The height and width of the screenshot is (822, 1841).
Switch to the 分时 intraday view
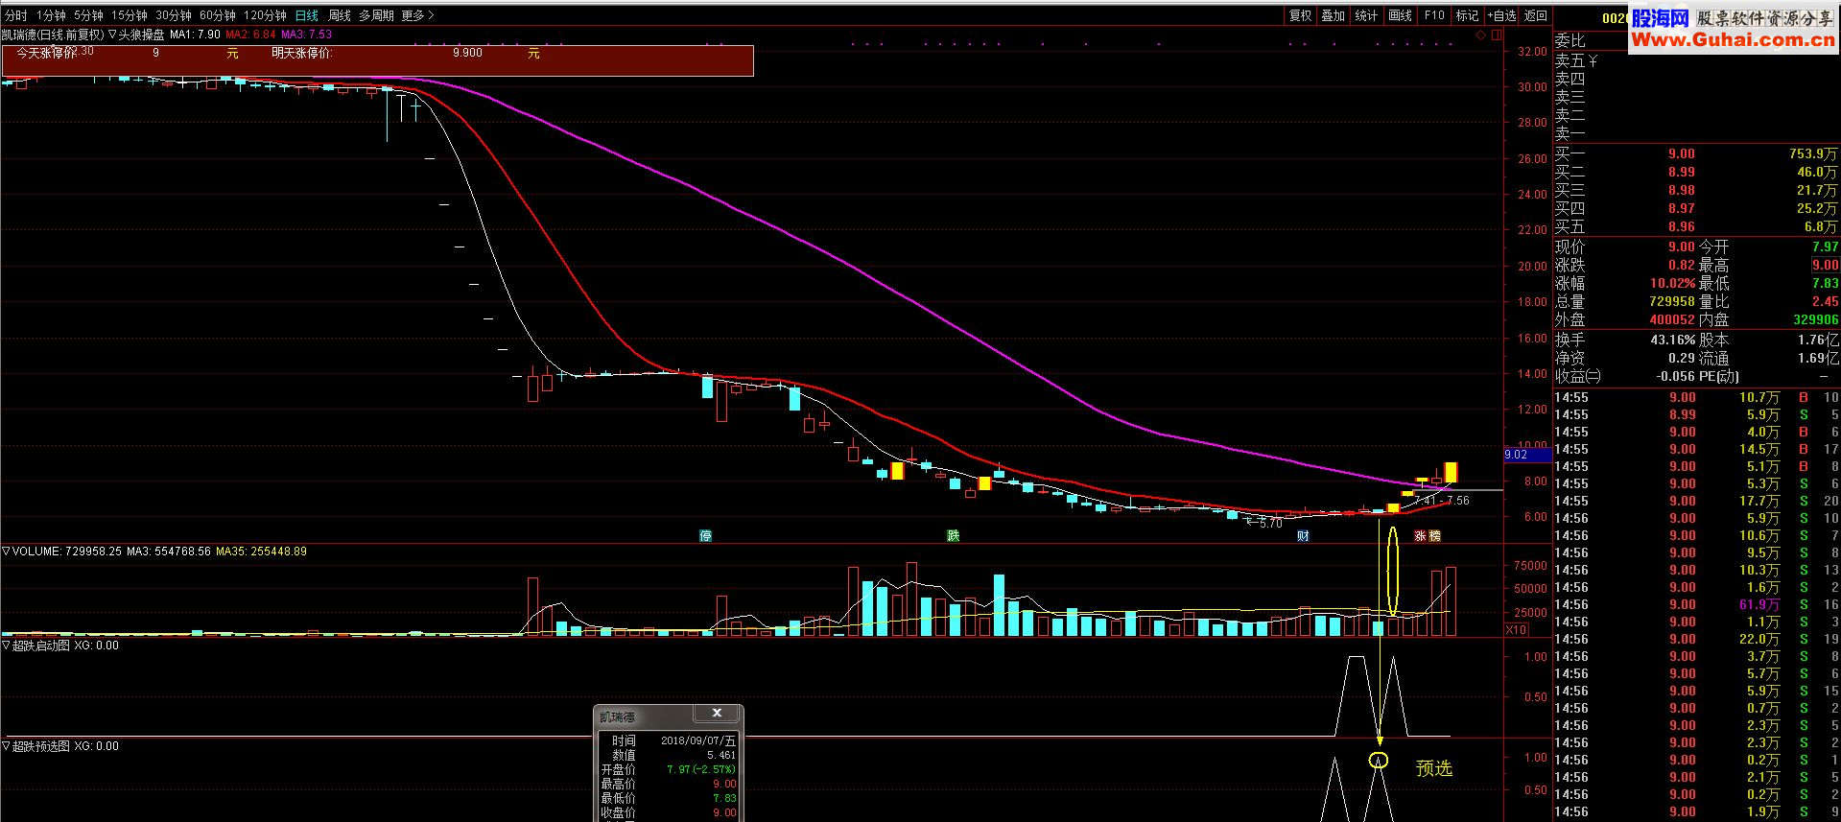click(x=15, y=15)
